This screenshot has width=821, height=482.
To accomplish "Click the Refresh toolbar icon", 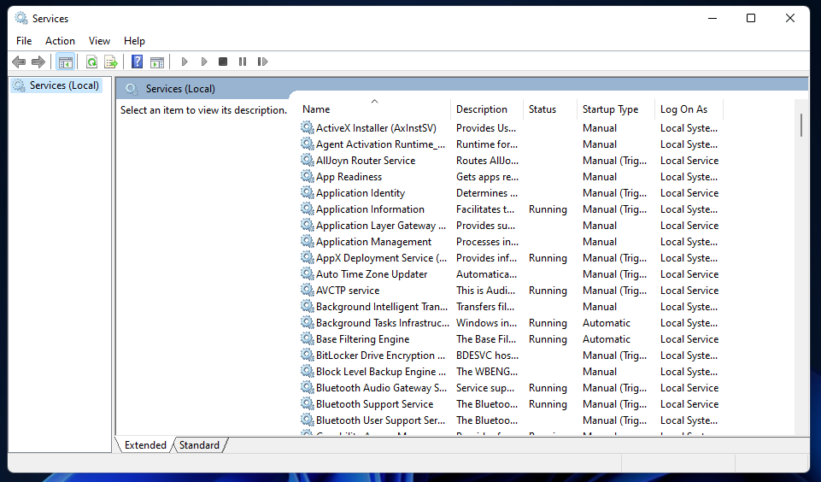I will (91, 62).
